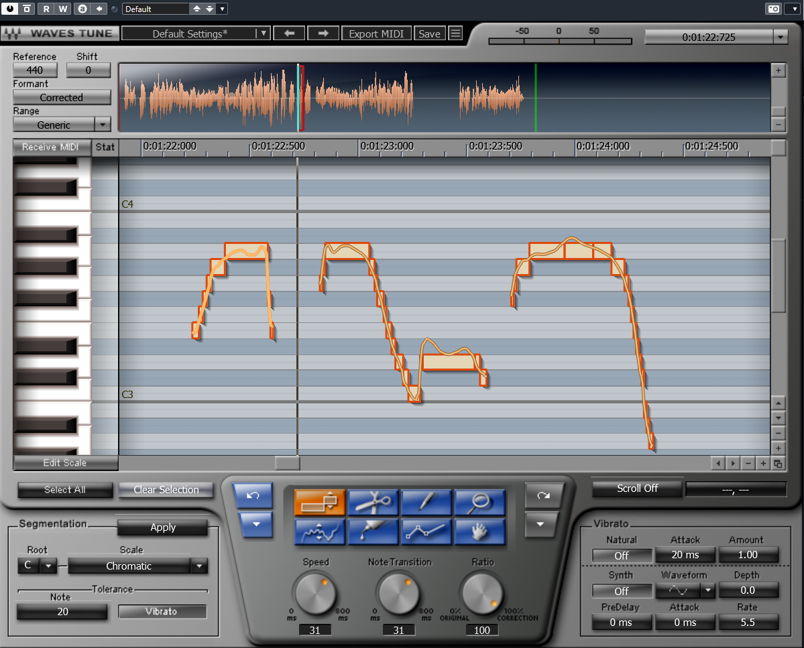Click horizontal scroll left arrow

pyautogui.click(x=718, y=463)
